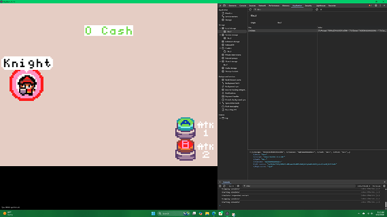
Task: Delete selected storage entry X icon
Action: click(321, 10)
